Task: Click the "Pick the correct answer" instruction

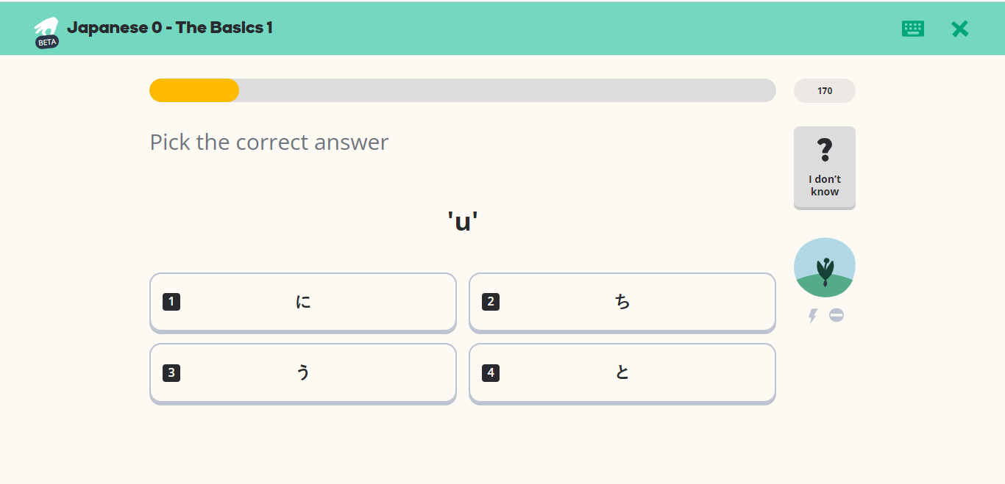Action: click(x=269, y=142)
